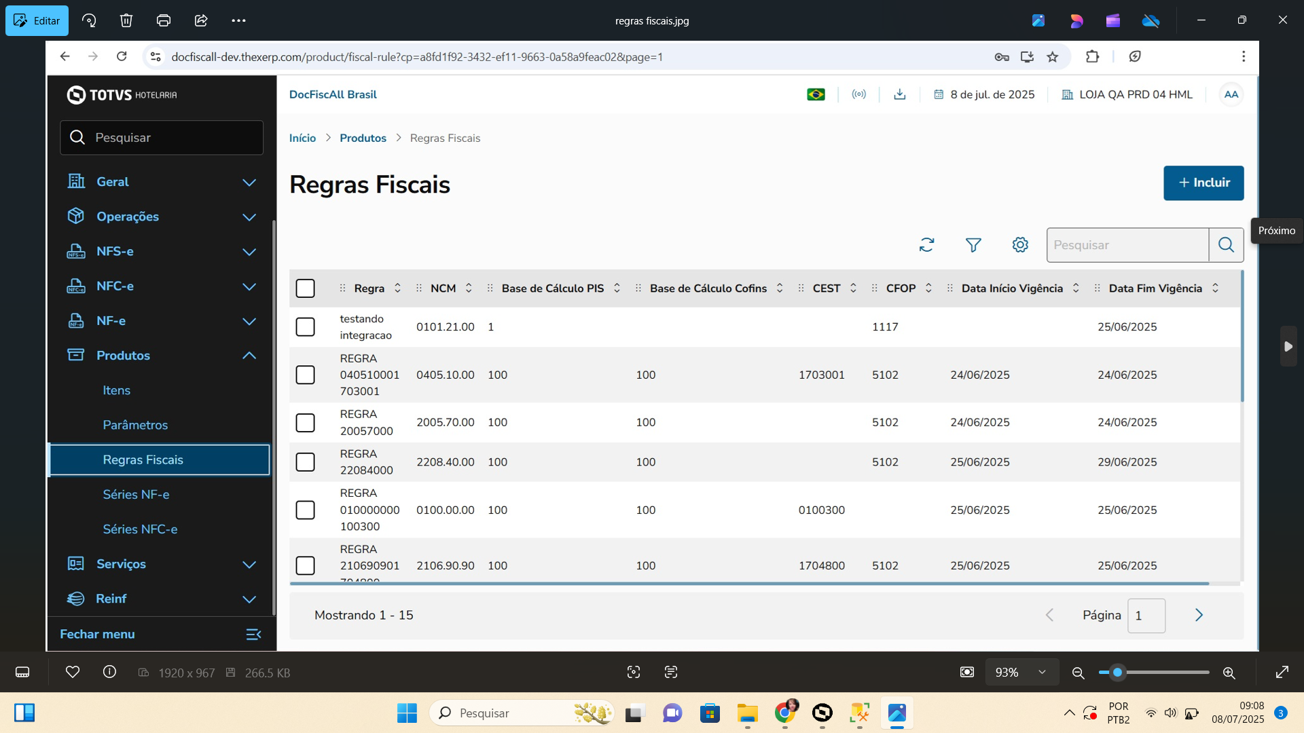Click the magnifier search button beside Pesquisar

(x=1226, y=245)
